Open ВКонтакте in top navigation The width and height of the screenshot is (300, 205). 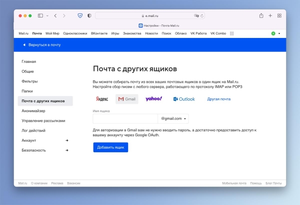point(99,33)
